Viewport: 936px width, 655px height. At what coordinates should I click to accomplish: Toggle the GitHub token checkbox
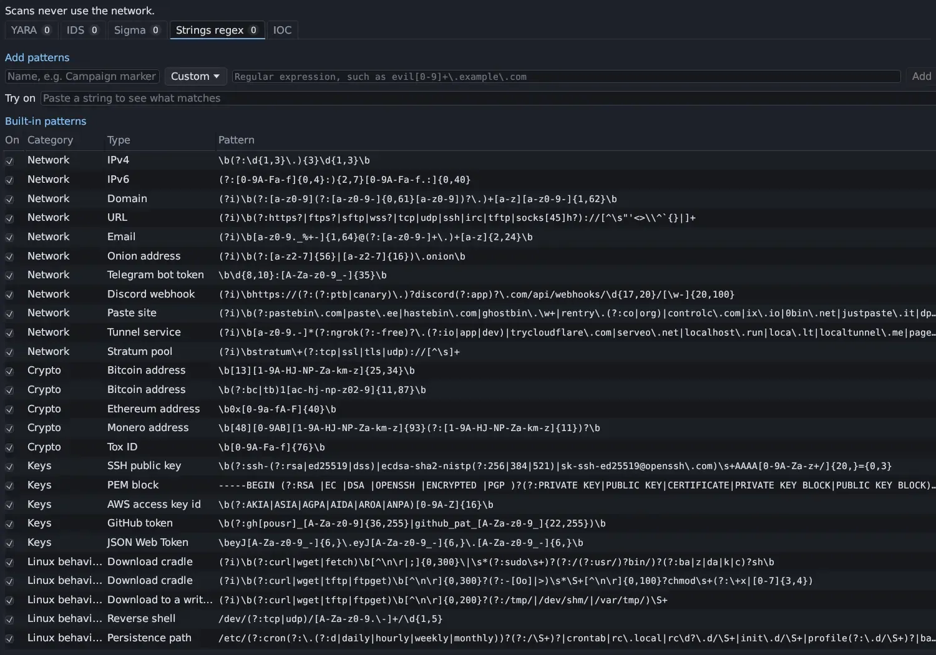(x=9, y=524)
